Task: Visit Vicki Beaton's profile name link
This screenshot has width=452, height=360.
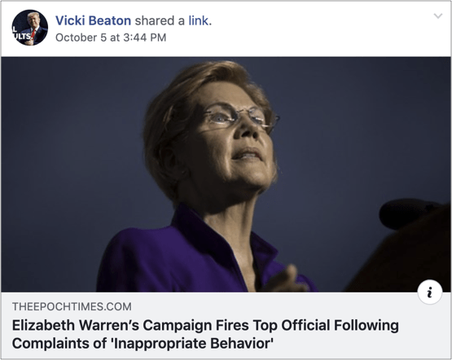Action: [93, 20]
